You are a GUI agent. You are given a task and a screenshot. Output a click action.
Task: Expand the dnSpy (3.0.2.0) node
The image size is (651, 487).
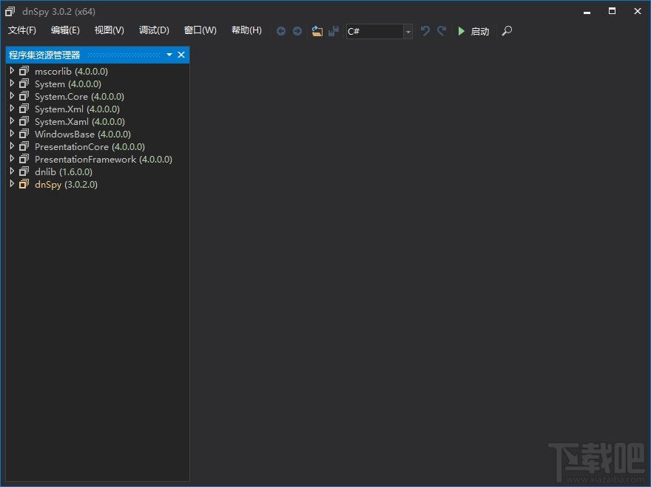pyautogui.click(x=12, y=183)
